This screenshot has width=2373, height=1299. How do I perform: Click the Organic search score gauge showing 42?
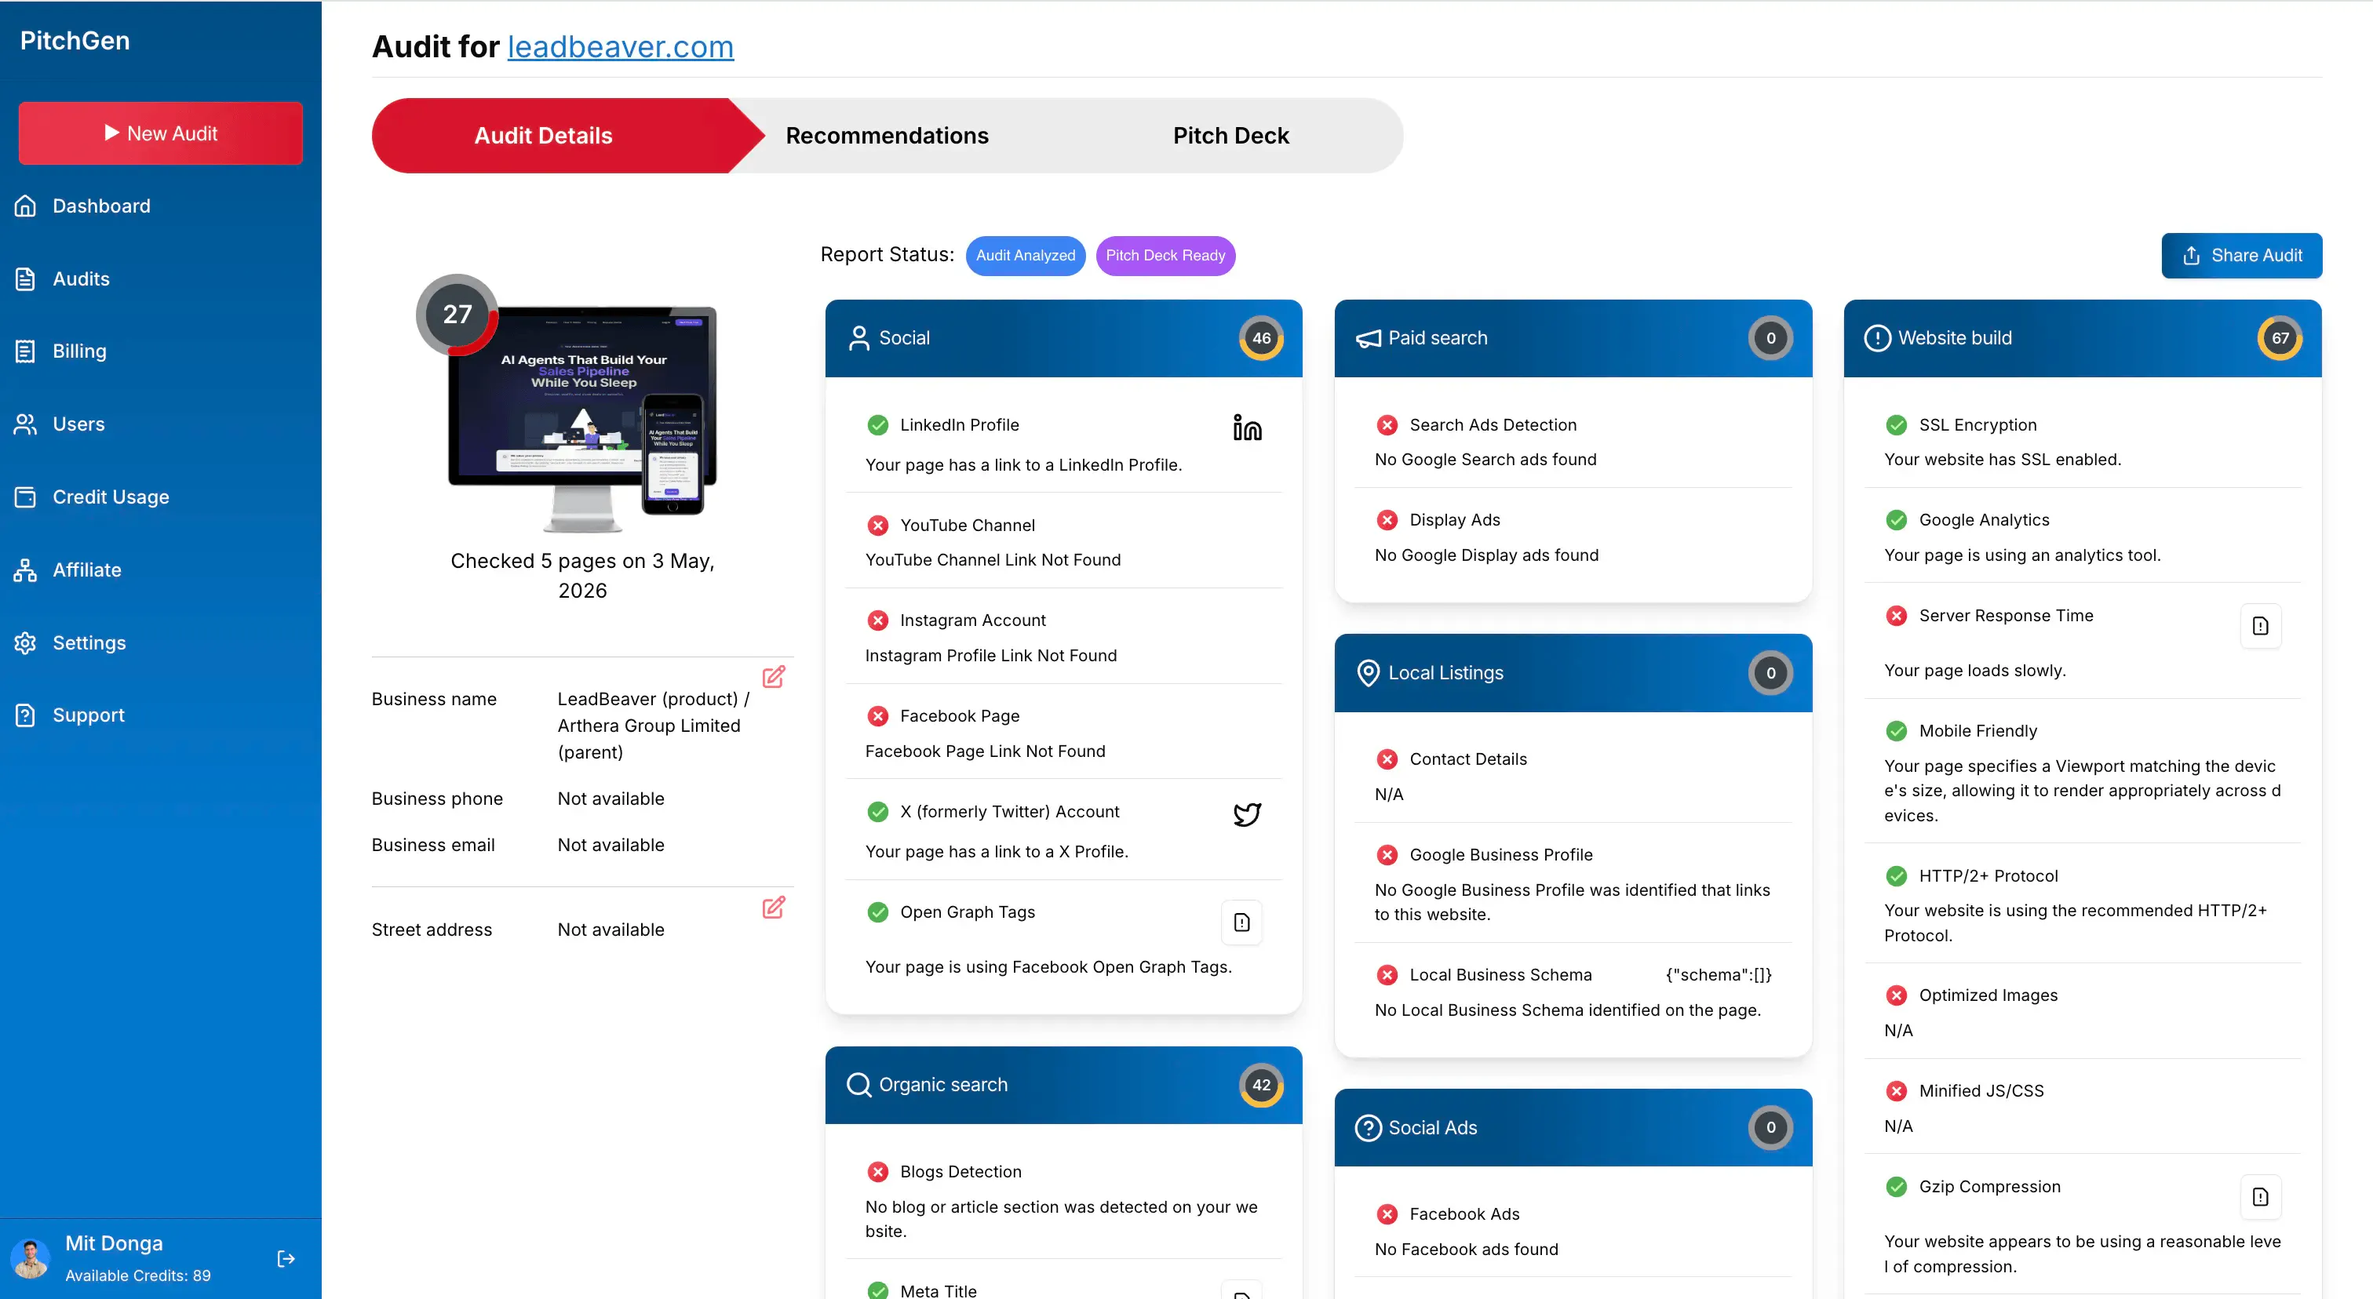tap(1261, 1086)
